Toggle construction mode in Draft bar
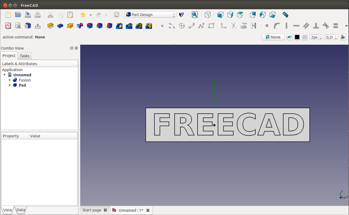This screenshot has width=349, height=215. (x=290, y=37)
